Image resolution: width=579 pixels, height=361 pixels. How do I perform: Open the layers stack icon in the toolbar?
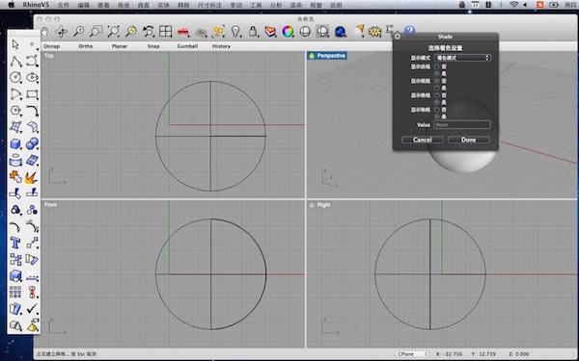(270, 32)
